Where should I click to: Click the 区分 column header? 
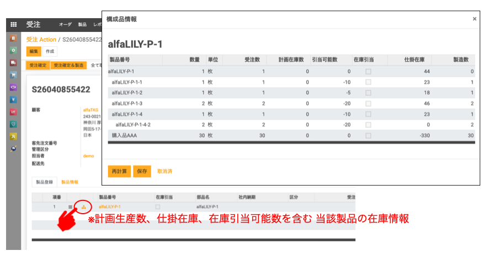click(x=294, y=197)
